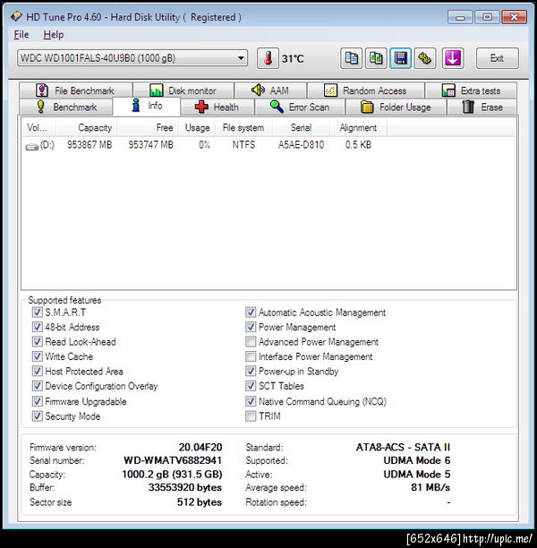
Task: Click the 31°C temperature reading
Action: (293, 58)
